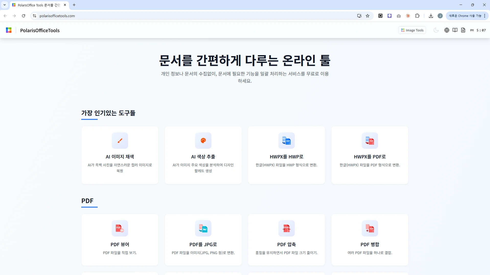The image size is (490, 275).
Task: Close the PolarisOffice Tools tab
Action: 65,5
